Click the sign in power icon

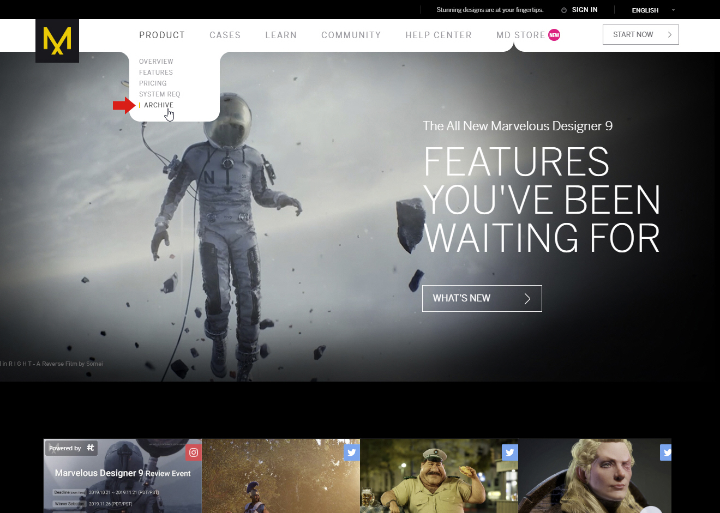click(564, 10)
